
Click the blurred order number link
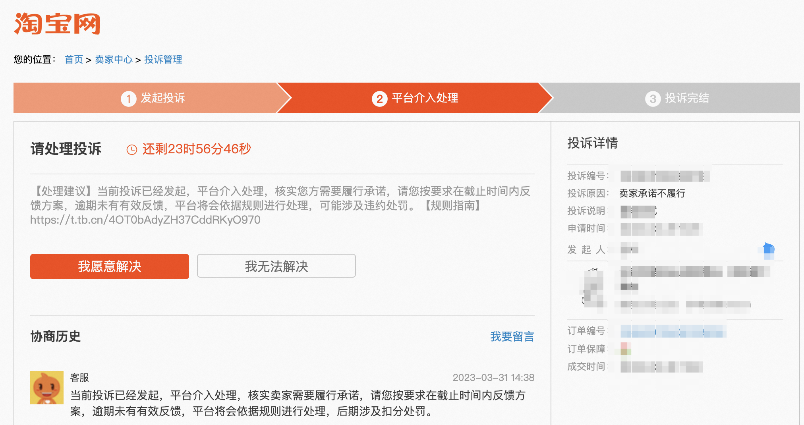673,331
